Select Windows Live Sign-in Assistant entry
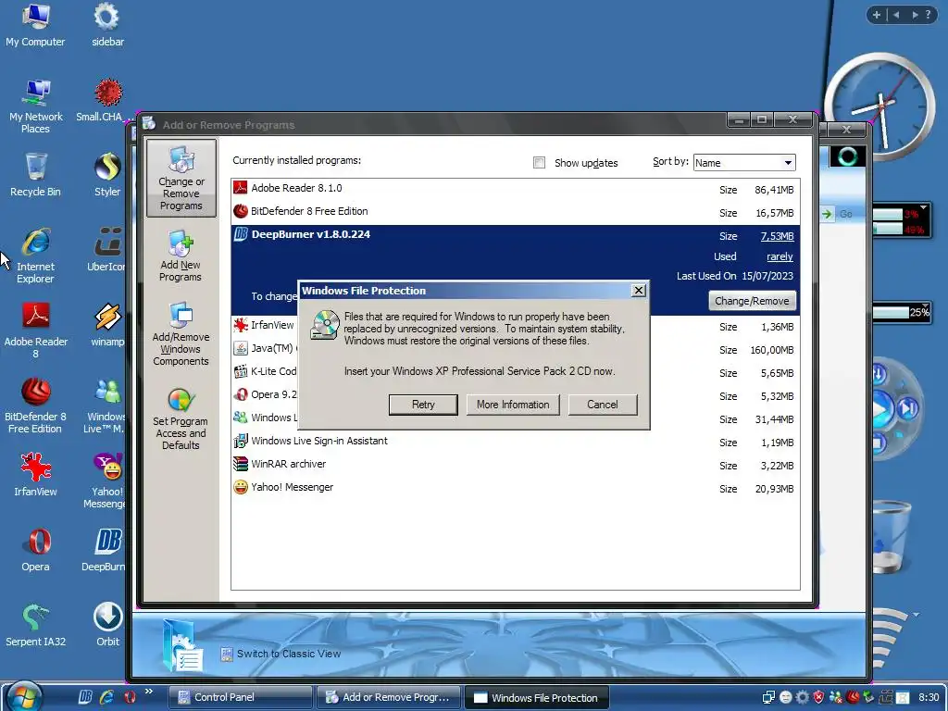This screenshot has width=948, height=711. (515, 442)
